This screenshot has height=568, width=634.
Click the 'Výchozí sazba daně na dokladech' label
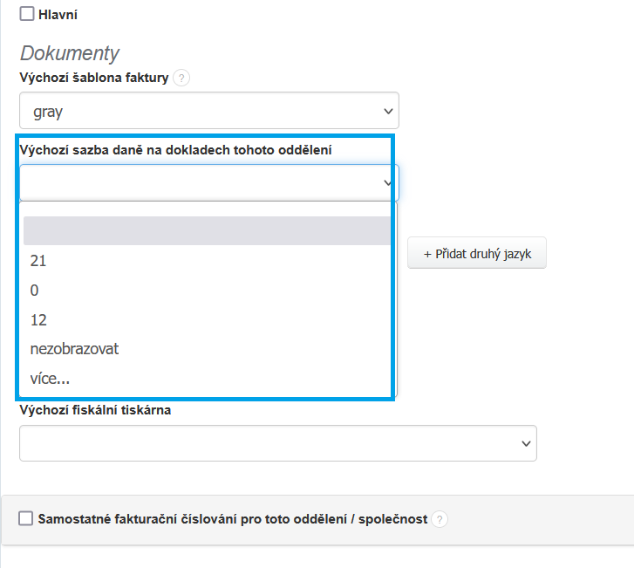175,150
